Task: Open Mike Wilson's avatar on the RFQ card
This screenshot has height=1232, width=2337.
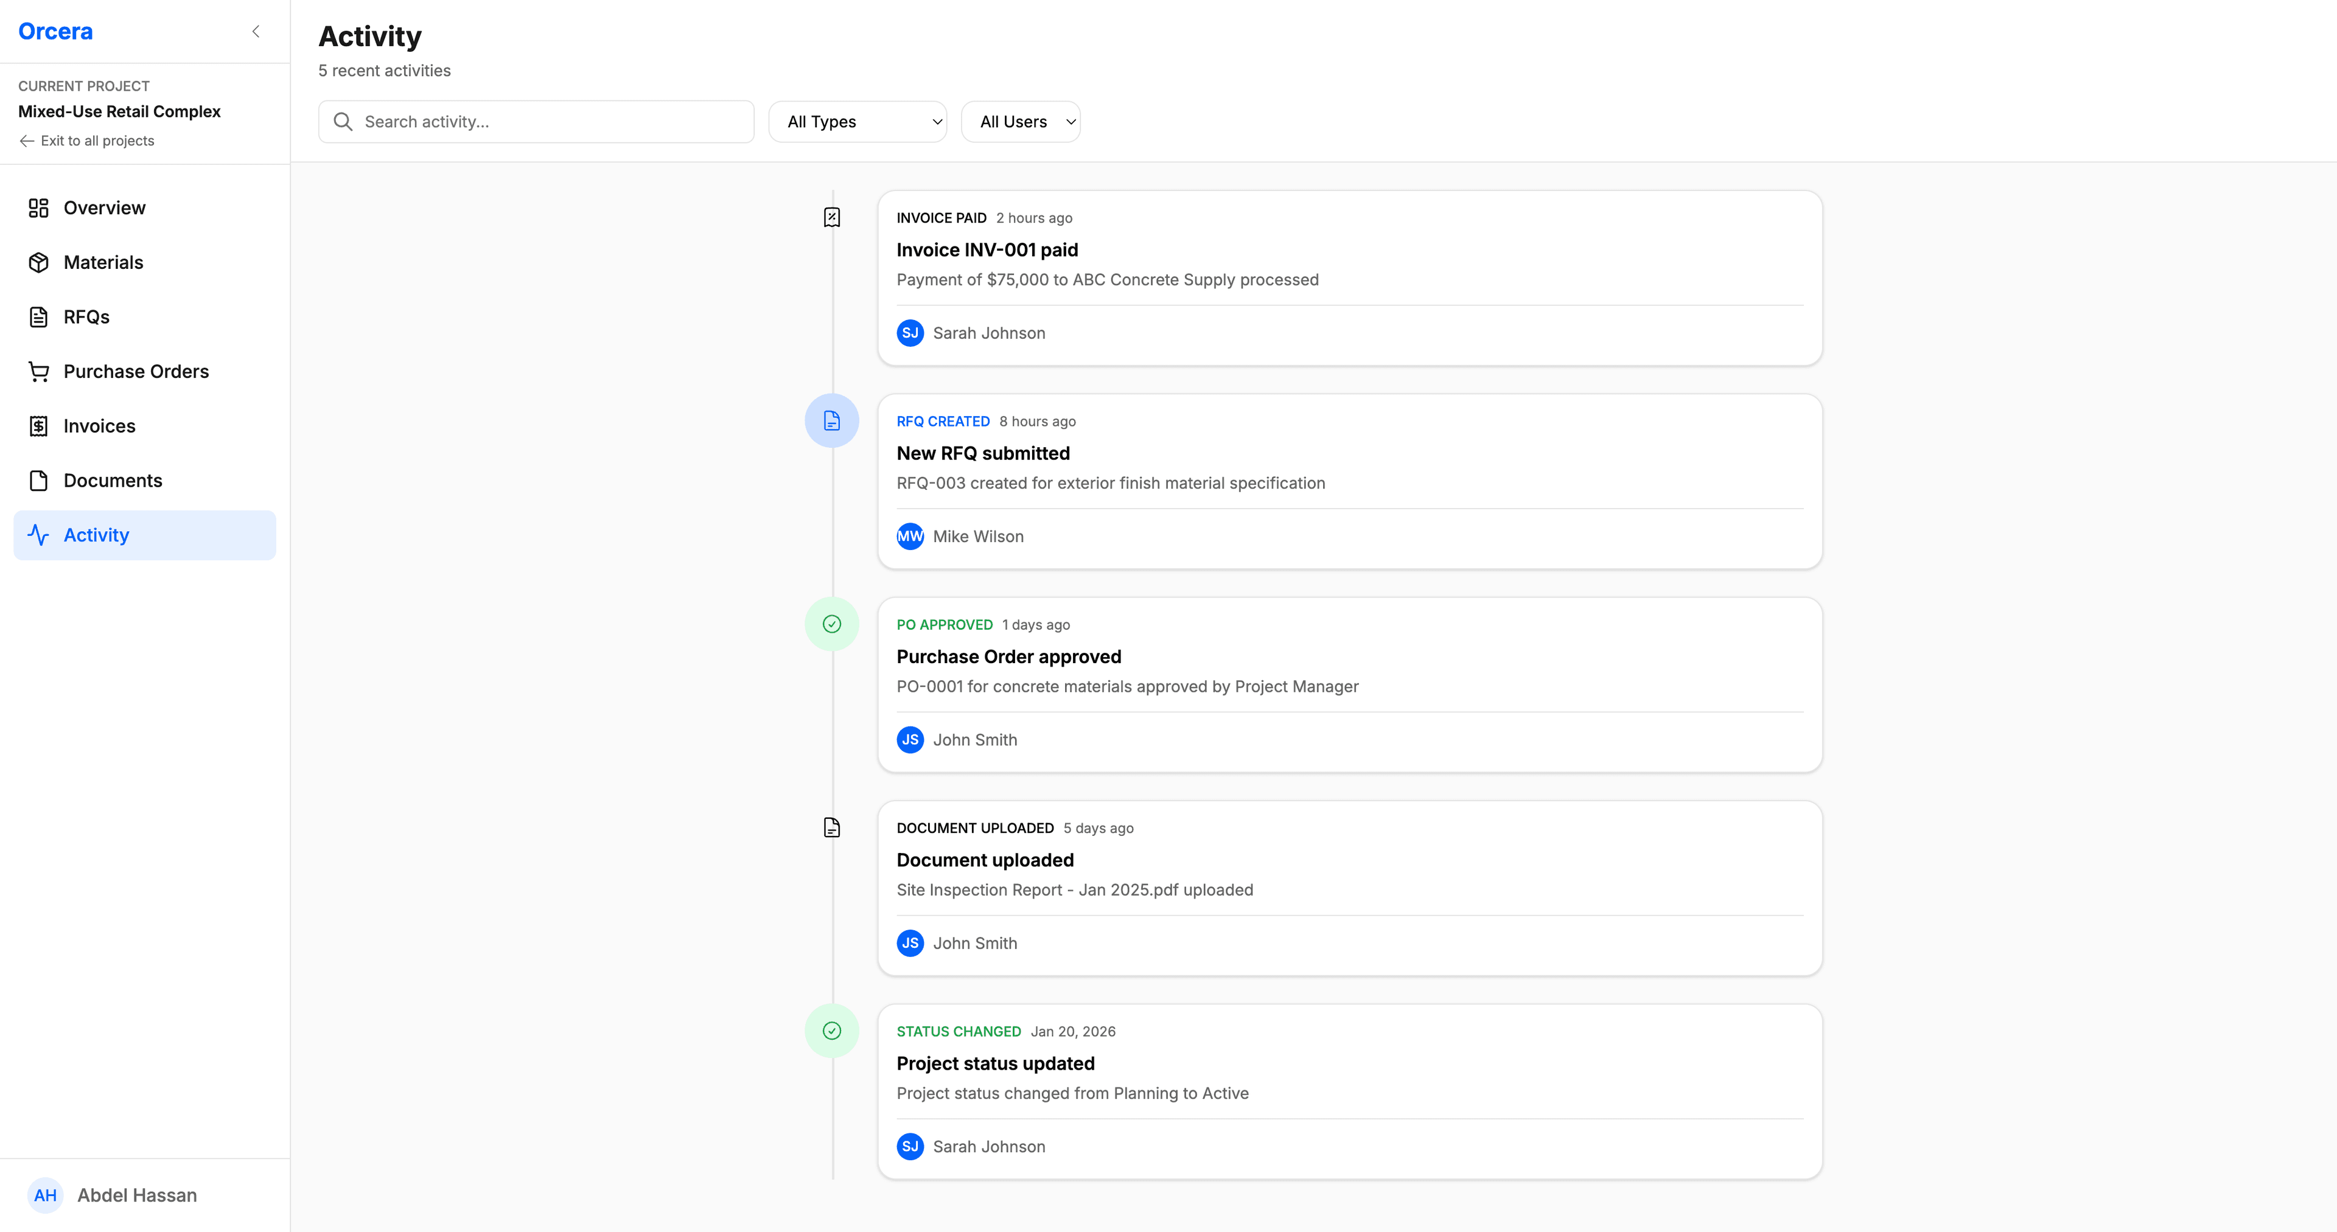Action: [910, 536]
